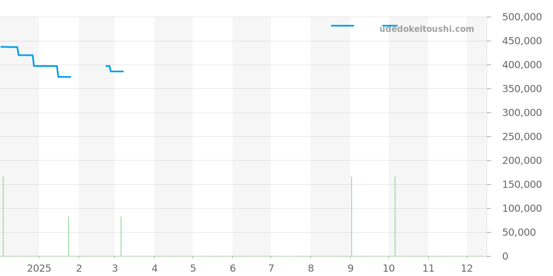Click the tall green bar just after month 10

click(x=395, y=216)
